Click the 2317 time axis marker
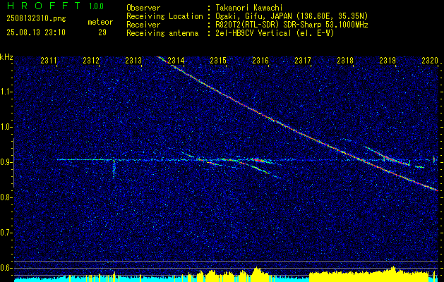The width and height of the screenshot is (444, 282). pos(303,61)
